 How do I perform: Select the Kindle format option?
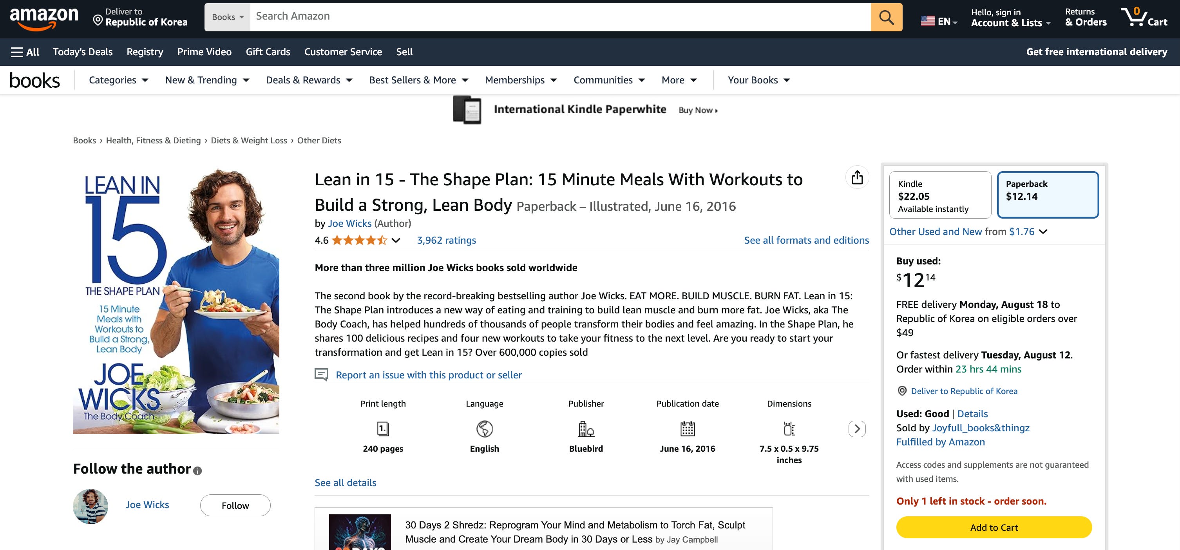(939, 195)
